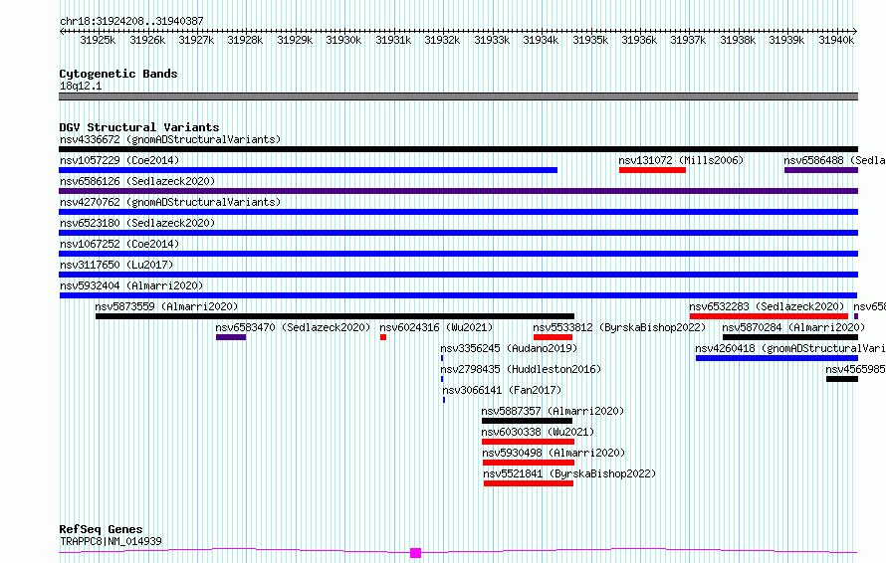
Task: Open the nsv131072 (Mills2006) variant label
Action: [681, 160]
